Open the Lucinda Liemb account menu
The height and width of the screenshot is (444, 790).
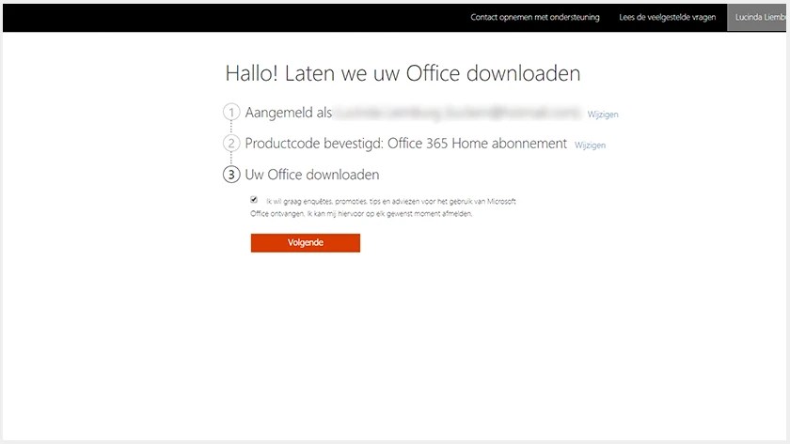(757, 17)
